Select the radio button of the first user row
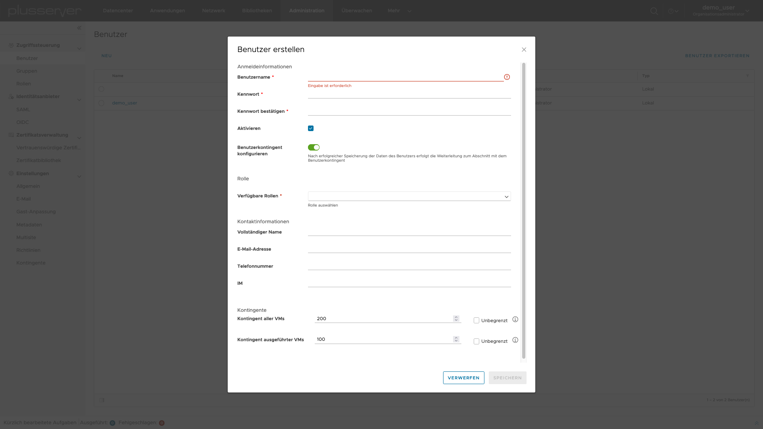The image size is (763, 429). click(x=101, y=89)
